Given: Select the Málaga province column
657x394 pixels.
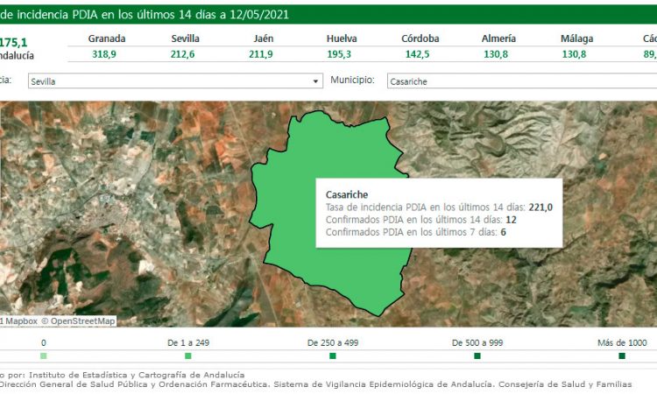Looking at the screenshot, I should click(576, 46).
